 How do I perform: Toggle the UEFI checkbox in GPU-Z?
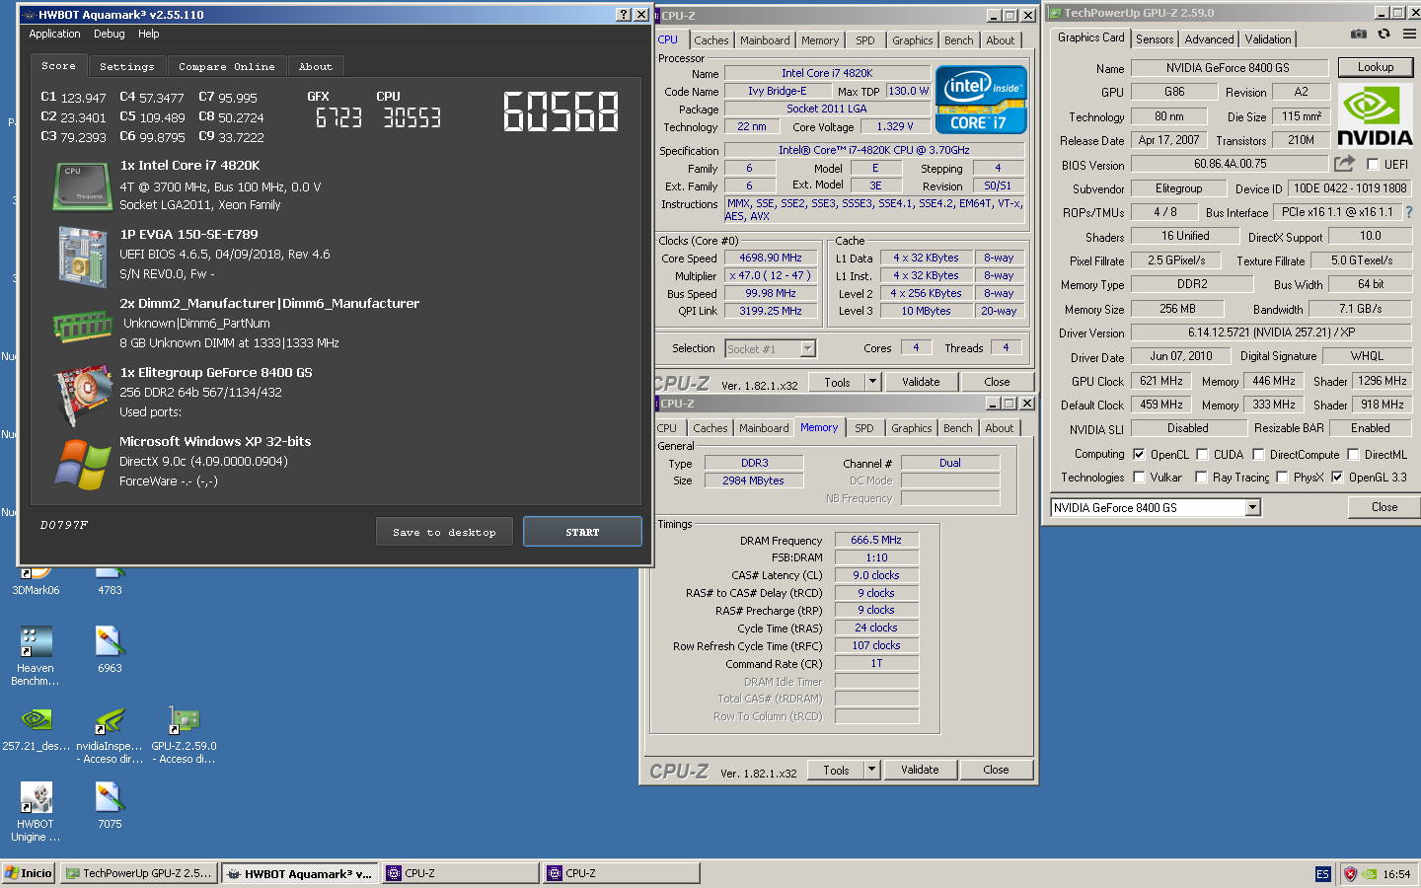coord(1373,165)
